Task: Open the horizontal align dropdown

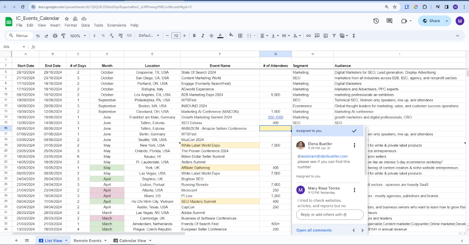Action: coord(264,36)
